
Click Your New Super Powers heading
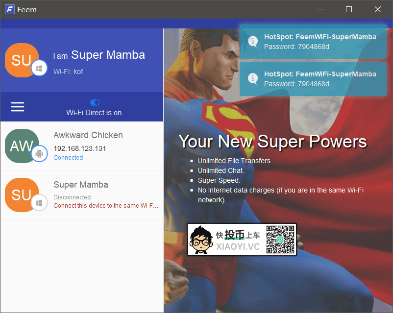pos(272,142)
